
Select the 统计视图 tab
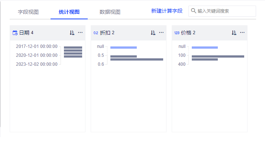(x=69, y=12)
